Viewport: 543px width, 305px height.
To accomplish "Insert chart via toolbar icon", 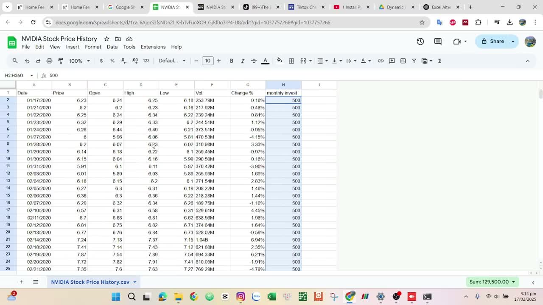I will (x=403, y=61).
